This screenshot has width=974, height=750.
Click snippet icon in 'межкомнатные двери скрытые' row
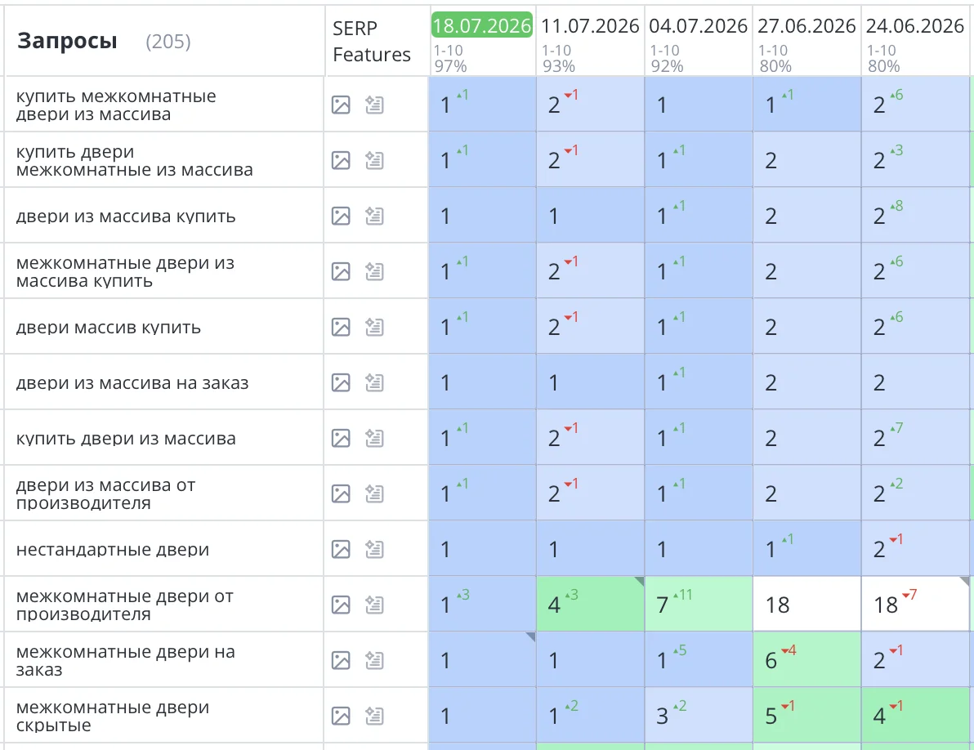tap(374, 716)
